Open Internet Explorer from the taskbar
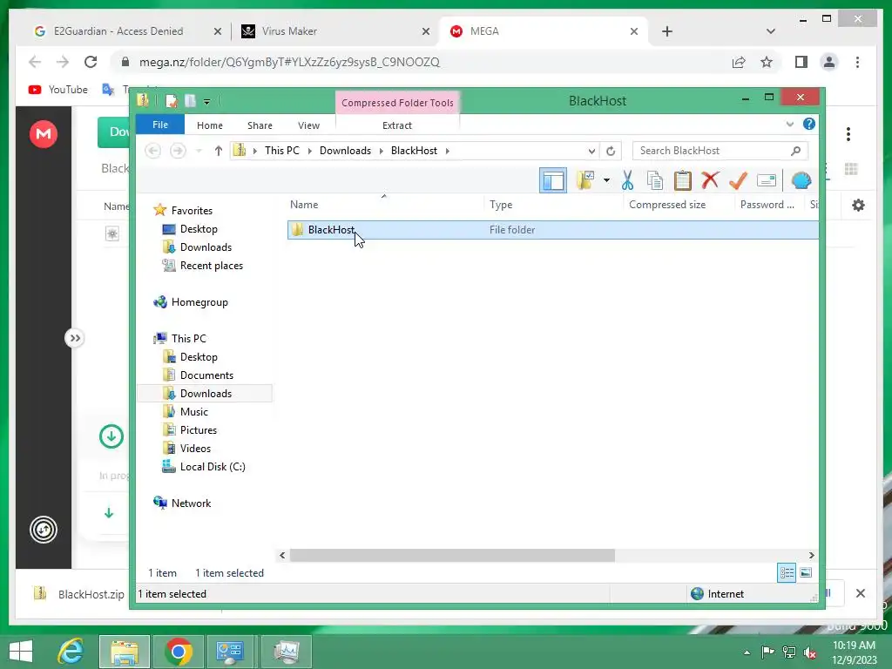The height and width of the screenshot is (669, 892). tap(71, 652)
